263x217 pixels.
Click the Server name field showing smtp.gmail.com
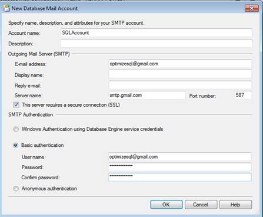pos(147,96)
